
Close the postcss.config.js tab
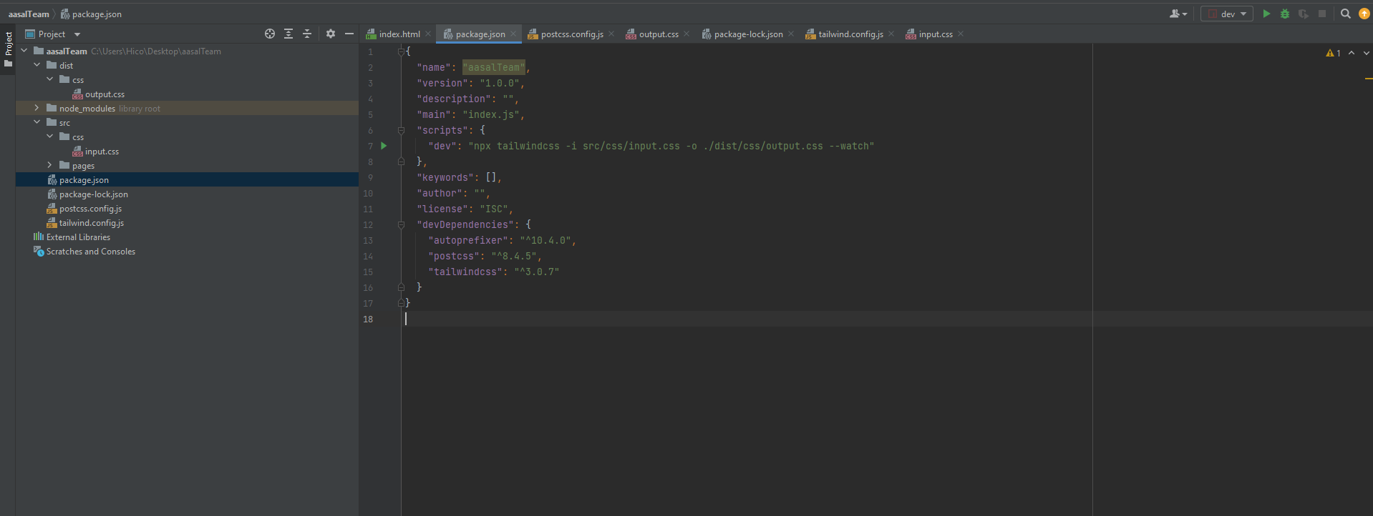(611, 34)
